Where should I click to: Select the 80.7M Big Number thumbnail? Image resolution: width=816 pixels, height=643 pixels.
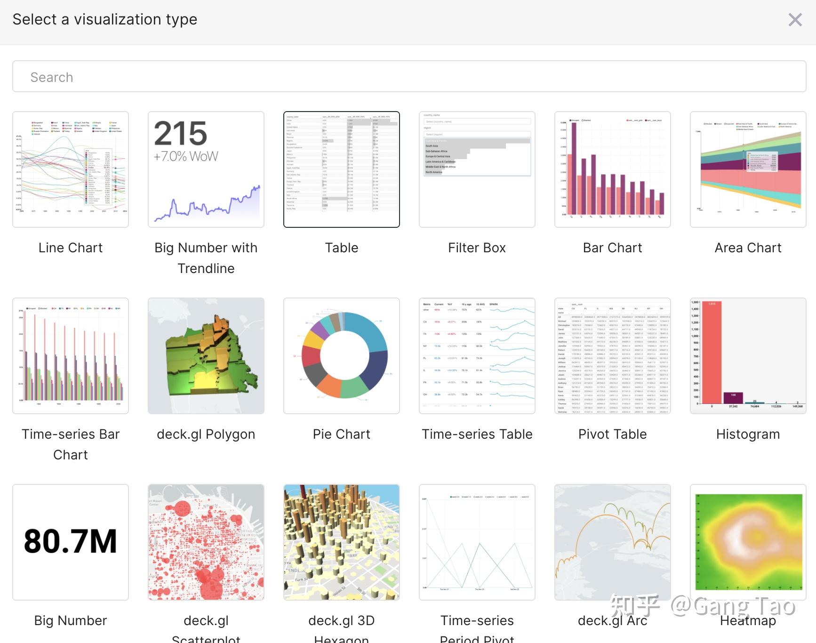pyautogui.click(x=71, y=542)
